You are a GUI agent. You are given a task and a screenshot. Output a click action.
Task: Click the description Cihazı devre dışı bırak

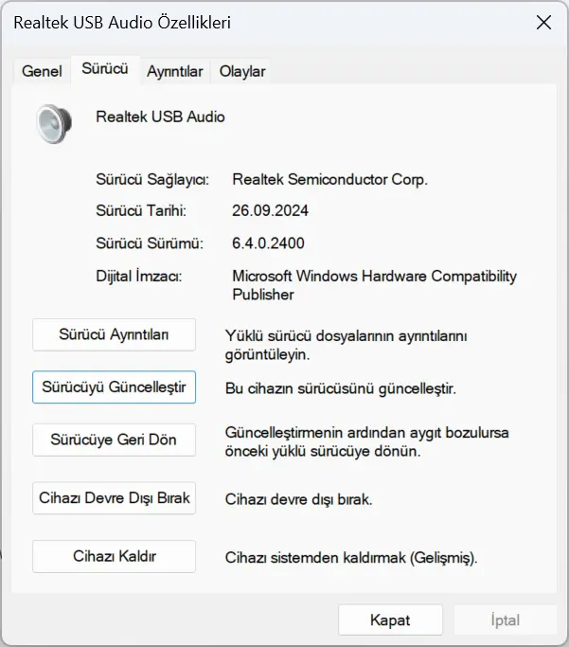tap(298, 499)
